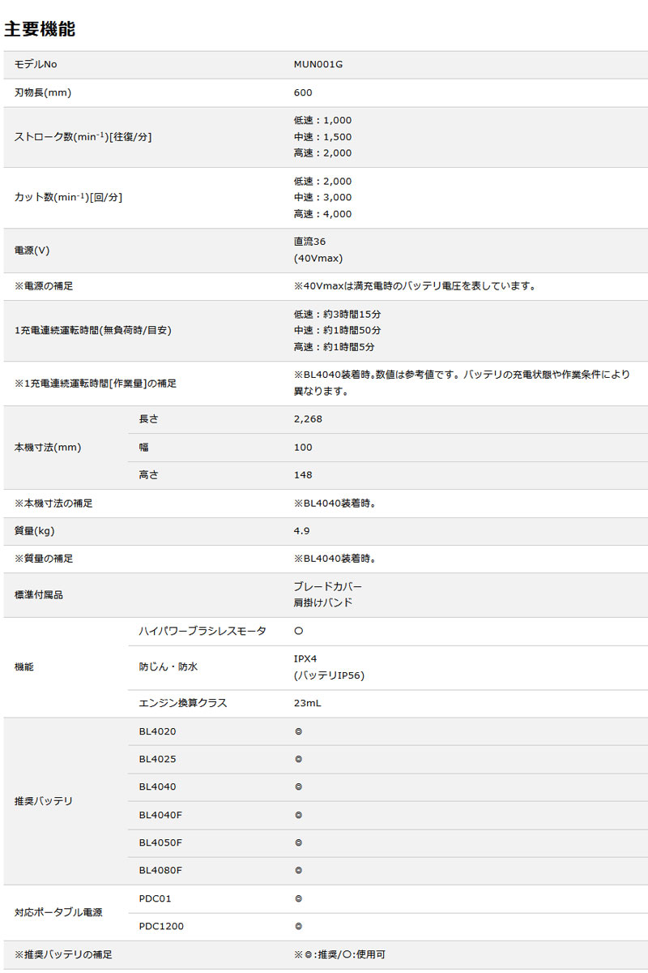Select the "※電源の補足" label
The height and width of the screenshot is (973, 648).
(44, 286)
